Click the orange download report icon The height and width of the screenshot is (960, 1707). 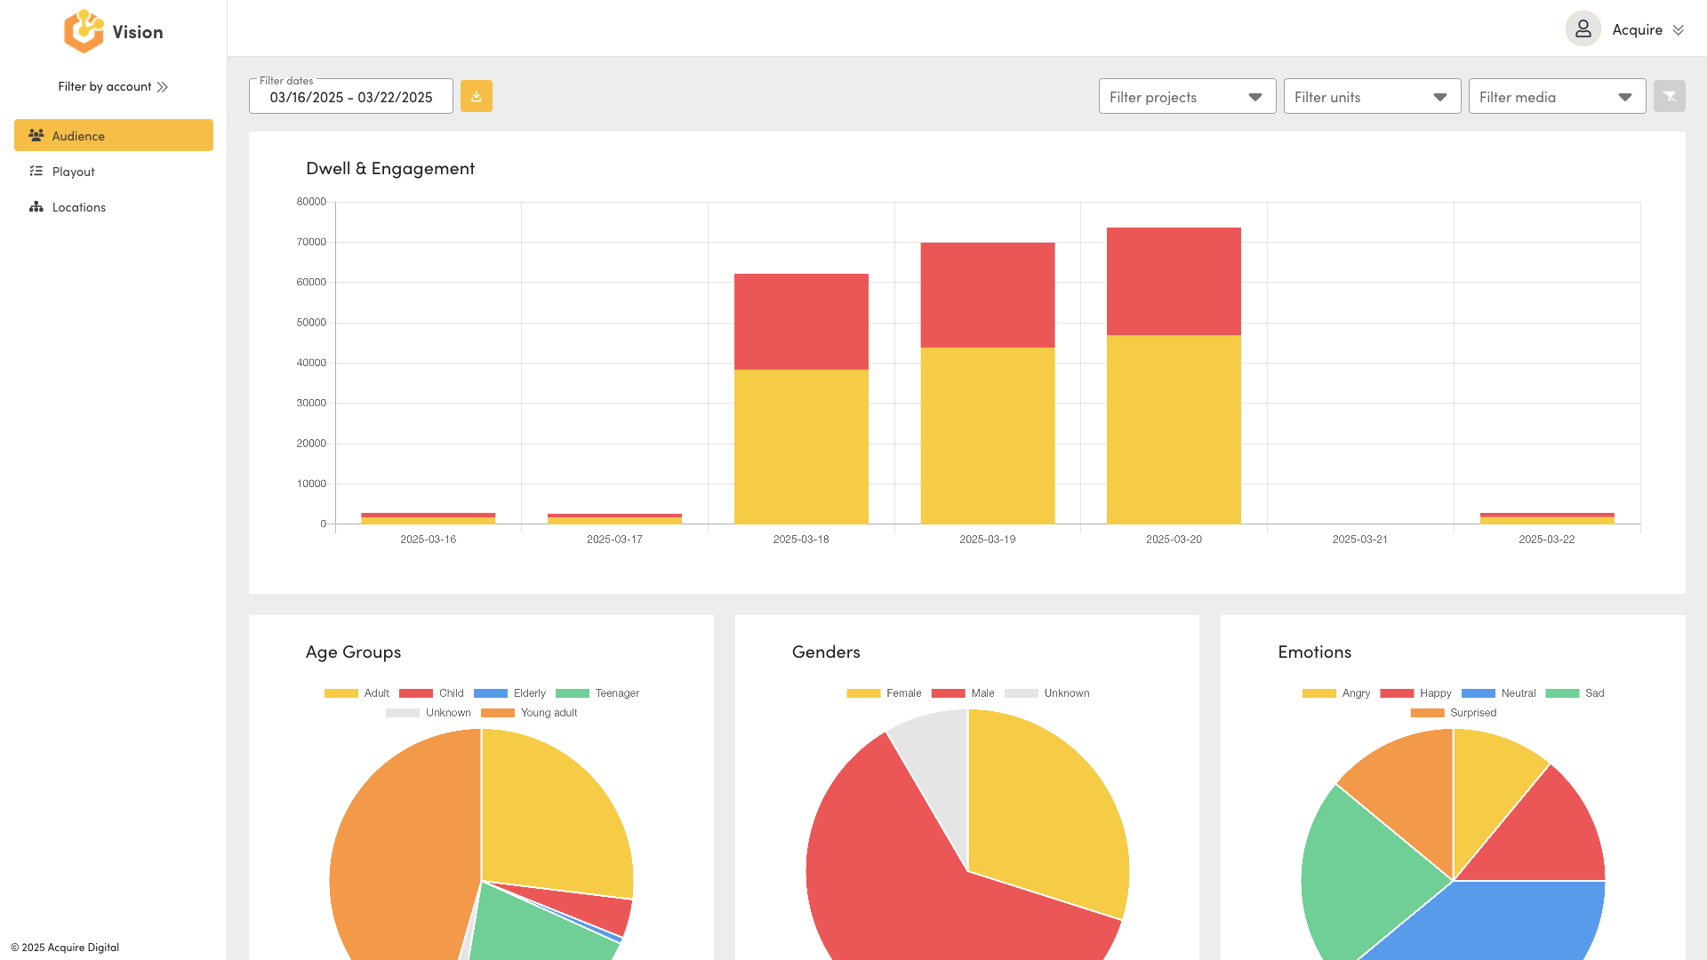click(x=477, y=96)
